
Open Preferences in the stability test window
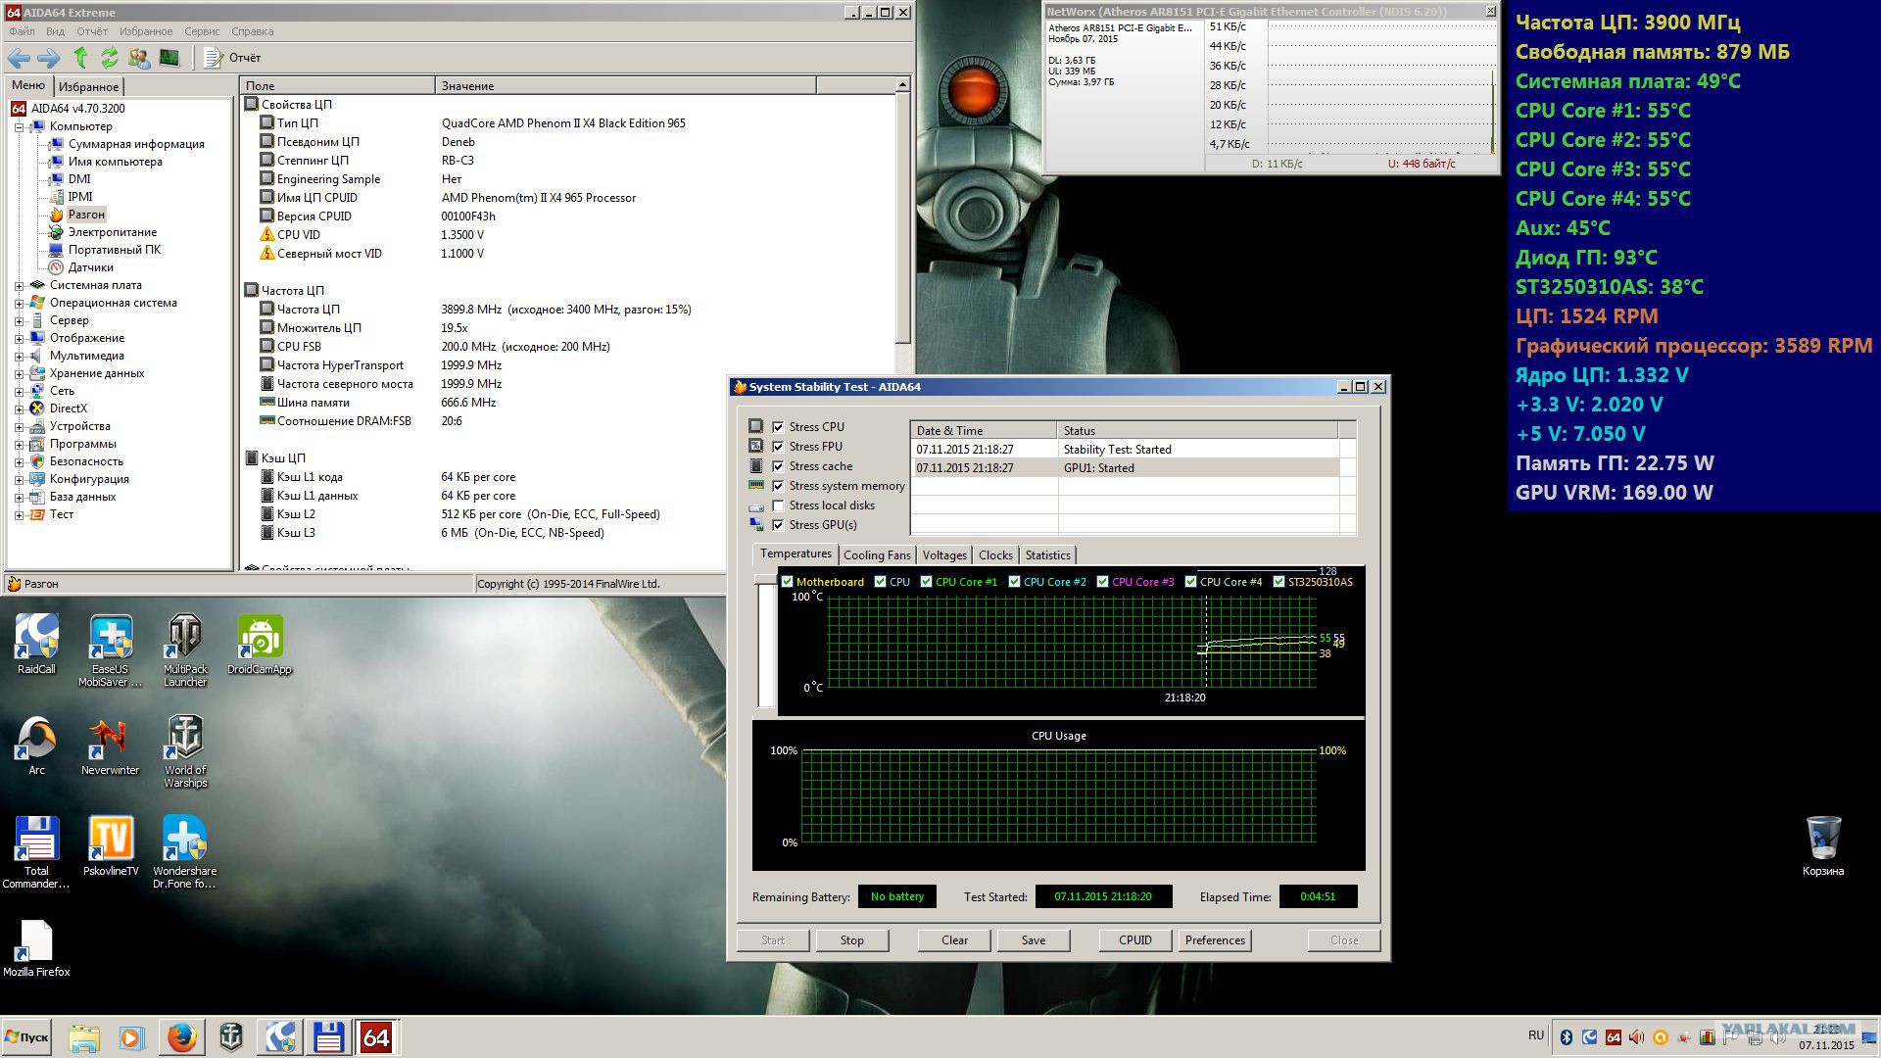tap(1215, 940)
